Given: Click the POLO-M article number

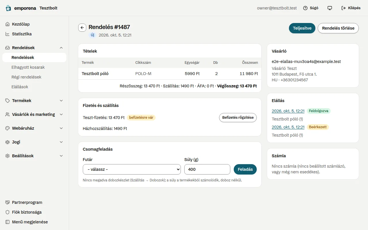Looking at the screenshot, I should point(143,74).
